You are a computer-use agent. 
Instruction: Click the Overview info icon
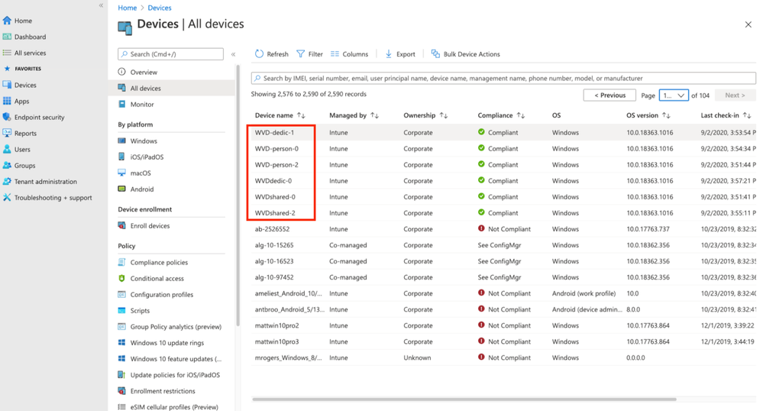pyautogui.click(x=121, y=72)
